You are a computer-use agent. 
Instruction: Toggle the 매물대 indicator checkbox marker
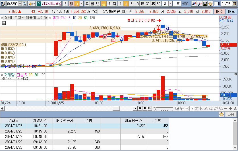click(2, 18)
